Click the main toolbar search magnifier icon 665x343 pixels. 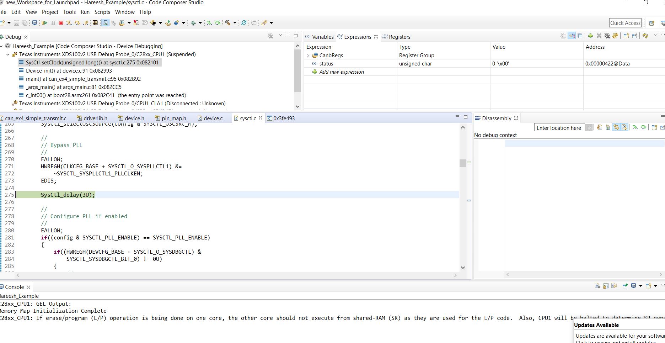pyautogui.click(x=244, y=23)
